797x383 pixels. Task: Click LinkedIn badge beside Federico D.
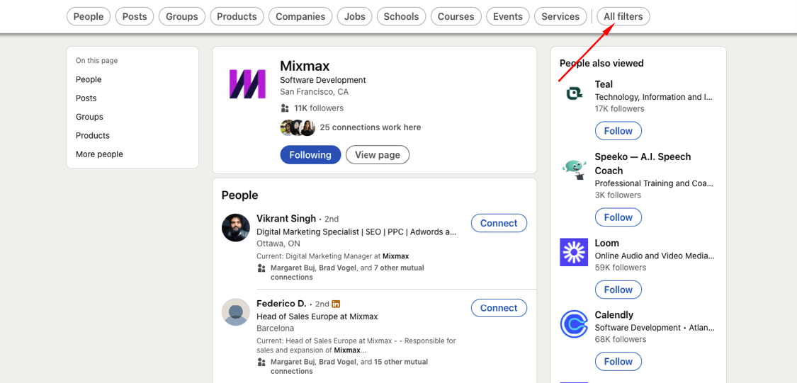[x=336, y=304]
